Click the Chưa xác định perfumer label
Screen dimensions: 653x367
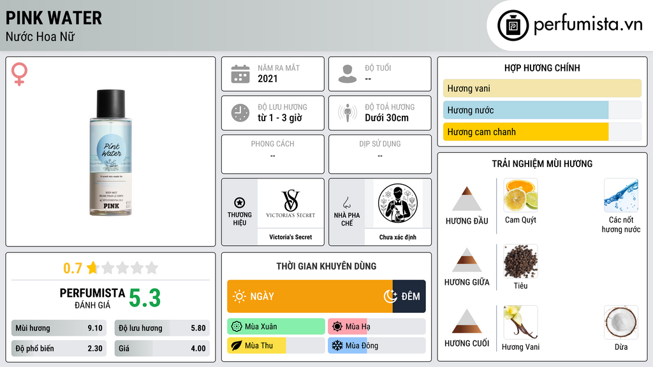coord(398,237)
